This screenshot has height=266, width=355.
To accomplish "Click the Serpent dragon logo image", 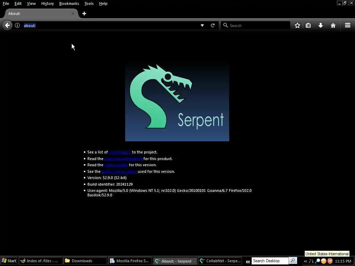I will point(177,102).
